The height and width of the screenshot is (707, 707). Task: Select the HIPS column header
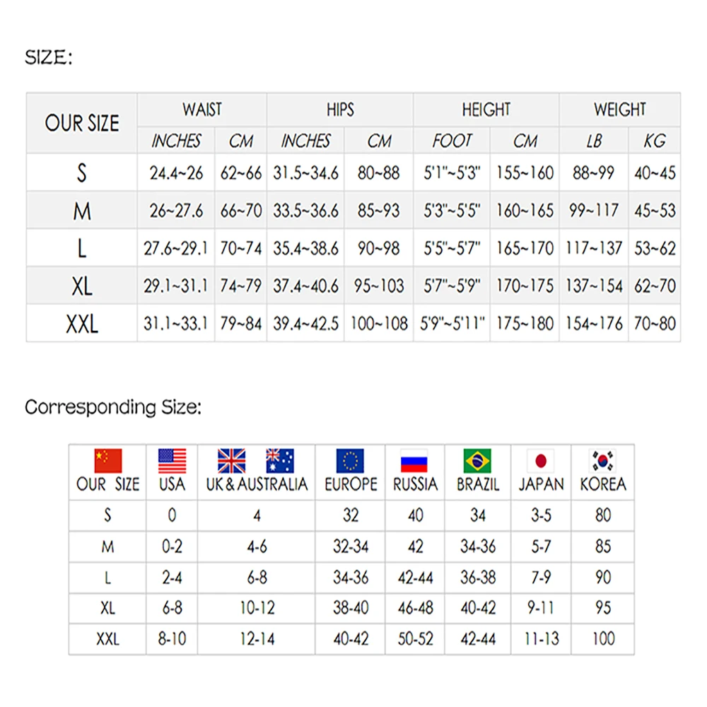click(340, 110)
